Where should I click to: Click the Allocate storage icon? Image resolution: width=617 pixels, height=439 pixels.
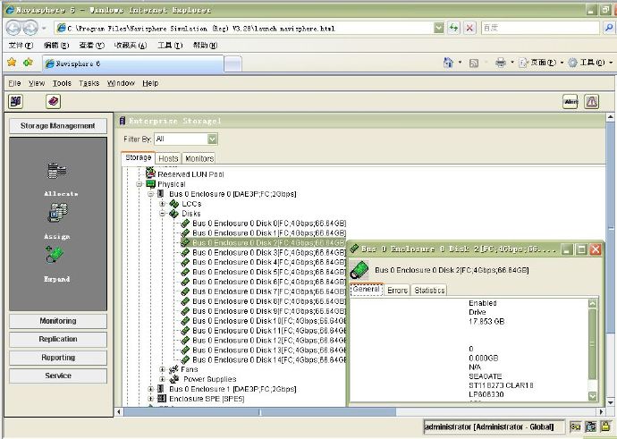pyautogui.click(x=57, y=171)
